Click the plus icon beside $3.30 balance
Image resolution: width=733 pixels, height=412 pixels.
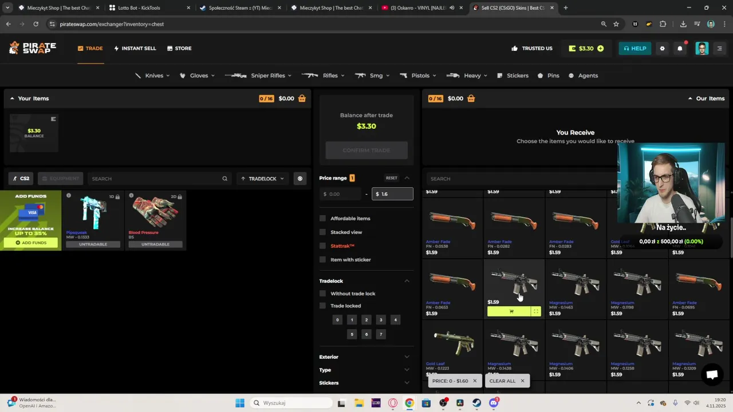600,48
